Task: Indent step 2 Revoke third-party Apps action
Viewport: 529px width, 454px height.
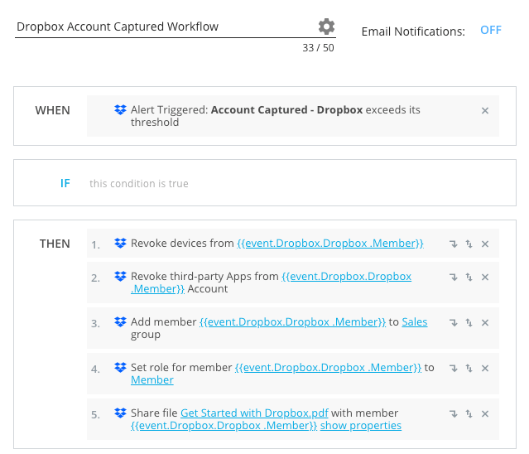Action: tap(454, 278)
